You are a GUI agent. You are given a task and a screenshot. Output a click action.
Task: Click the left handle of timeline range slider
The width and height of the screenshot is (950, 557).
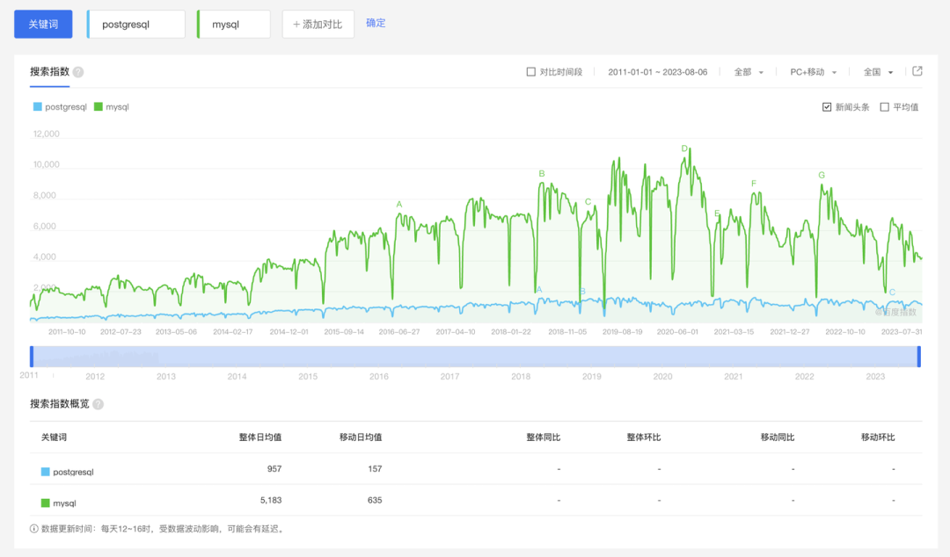32,357
